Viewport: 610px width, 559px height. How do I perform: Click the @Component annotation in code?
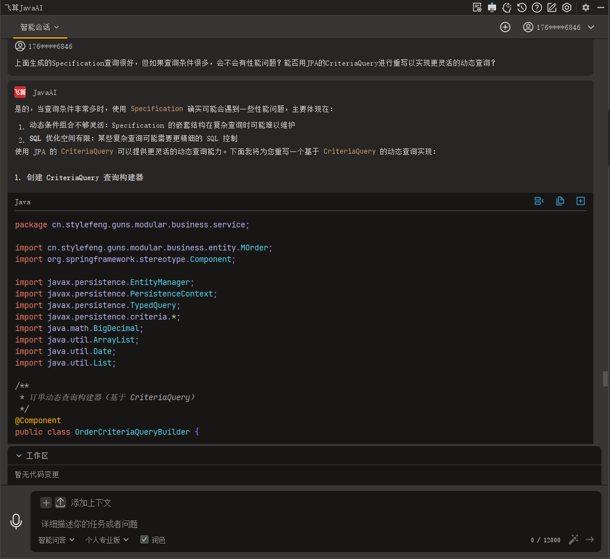pyautogui.click(x=38, y=420)
